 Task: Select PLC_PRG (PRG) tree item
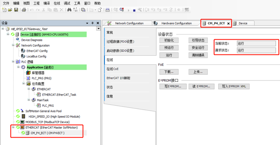(42, 78)
